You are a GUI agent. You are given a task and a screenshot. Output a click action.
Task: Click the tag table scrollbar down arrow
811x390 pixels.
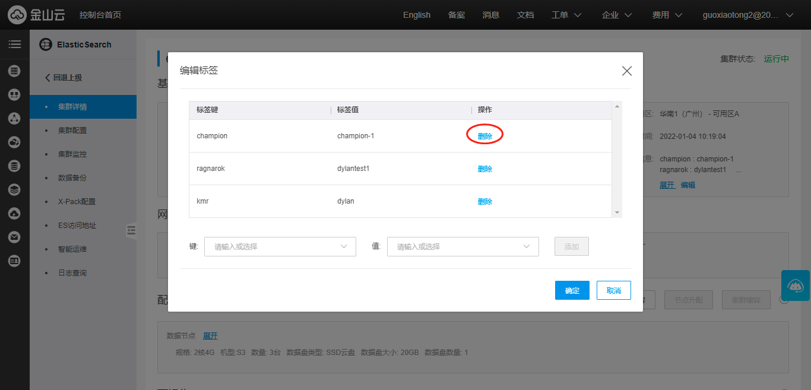click(617, 213)
